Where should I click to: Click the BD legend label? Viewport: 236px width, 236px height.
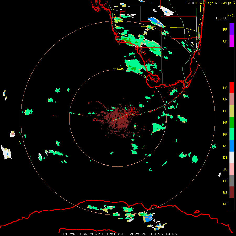225,111
